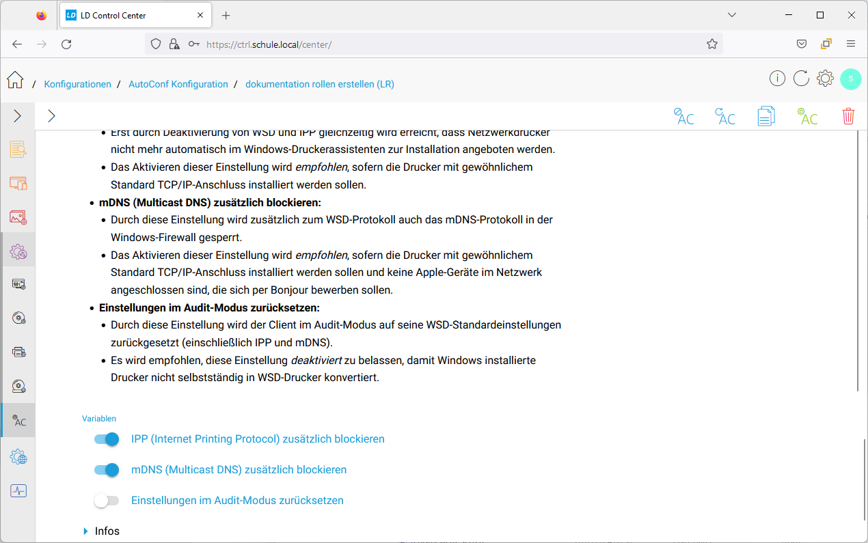Select the active AC AutoConf sidebar icon
Screen dimensions: 868x543
(x=18, y=421)
